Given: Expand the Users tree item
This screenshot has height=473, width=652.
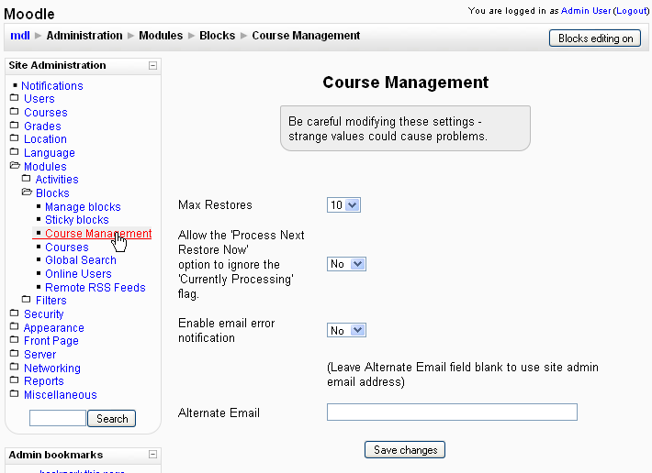Looking at the screenshot, I should [39, 99].
